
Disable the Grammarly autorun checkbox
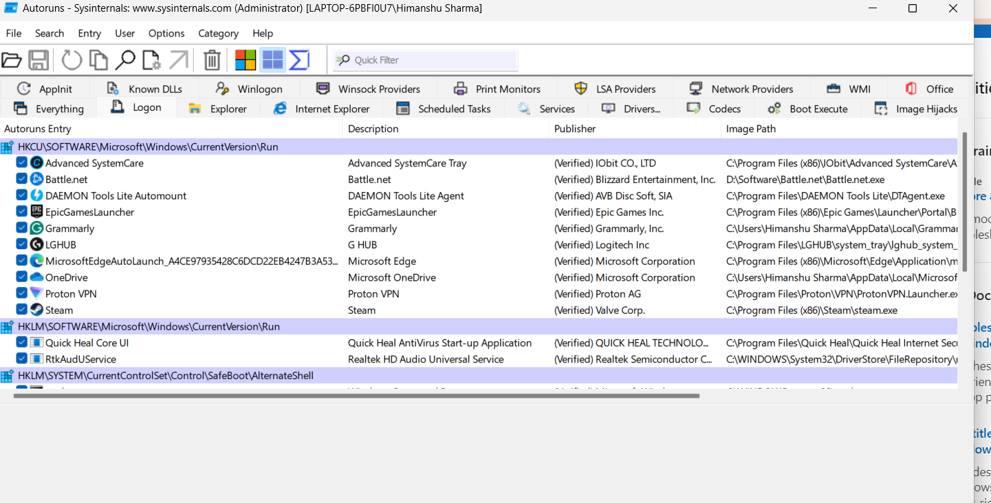22,228
